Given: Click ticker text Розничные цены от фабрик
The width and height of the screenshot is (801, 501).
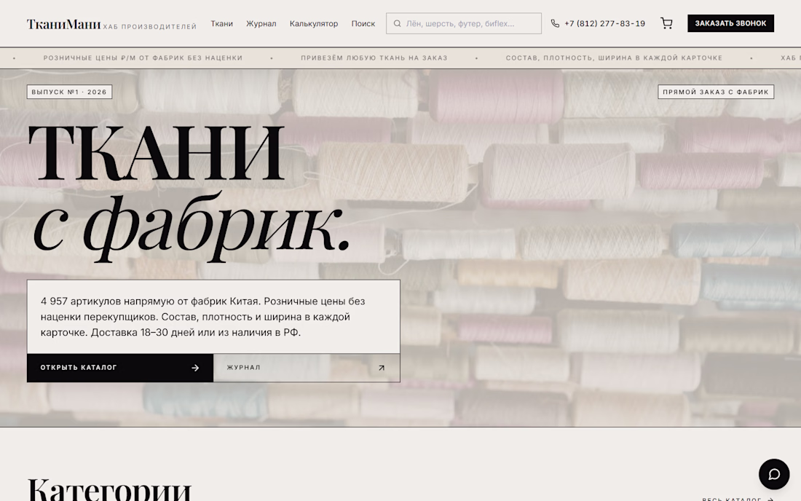Looking at the screenshot, I should [143, 58].
